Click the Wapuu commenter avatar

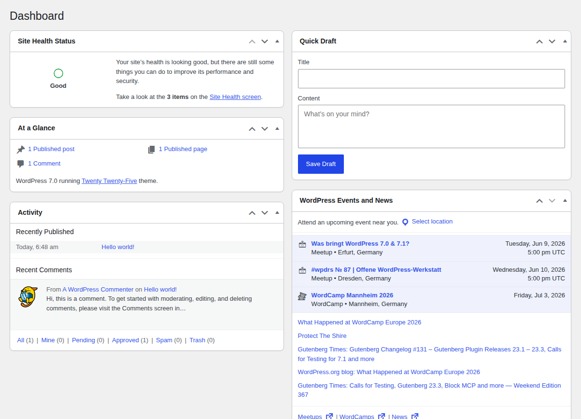pos(28,297)
